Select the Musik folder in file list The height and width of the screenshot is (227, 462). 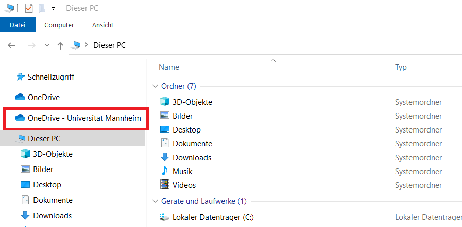click(182, 171)
